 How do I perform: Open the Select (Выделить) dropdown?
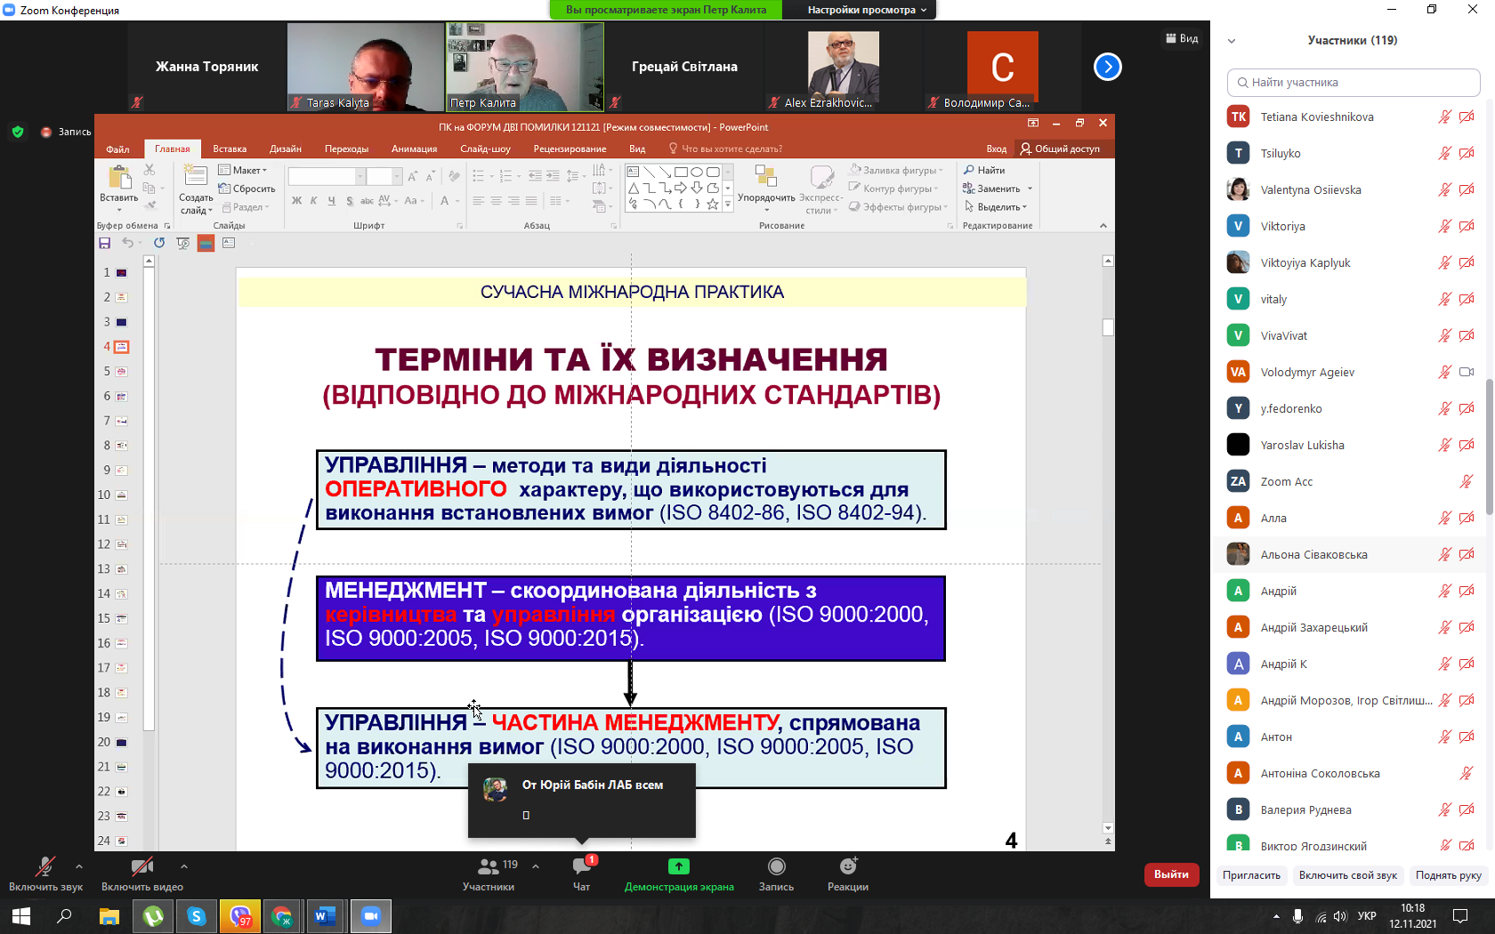pos(996,207)
